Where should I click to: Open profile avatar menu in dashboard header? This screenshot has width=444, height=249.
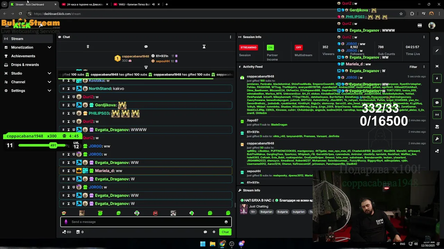[x=432, y=25]
